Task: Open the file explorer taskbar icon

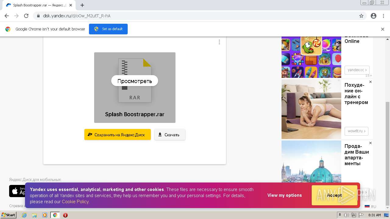Action: (x=34, y=215)
